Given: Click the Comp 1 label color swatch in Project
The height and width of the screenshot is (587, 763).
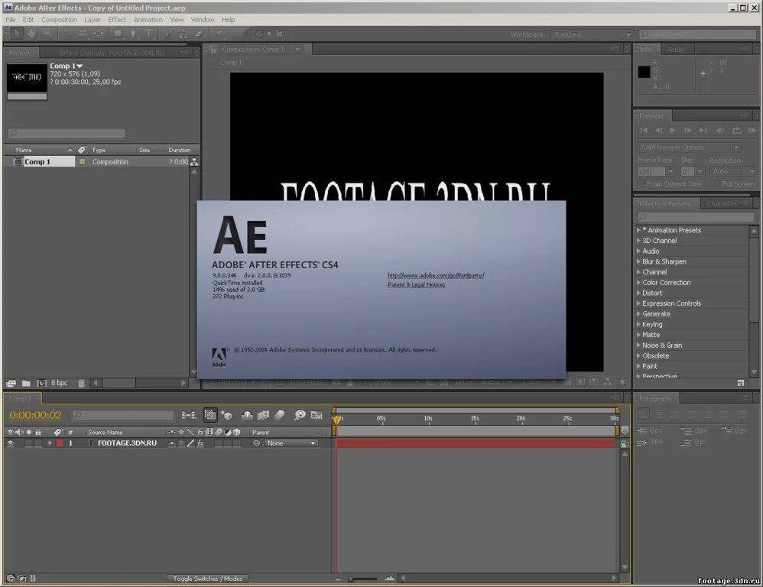Looking at the screenshot, I should point(83,161).
